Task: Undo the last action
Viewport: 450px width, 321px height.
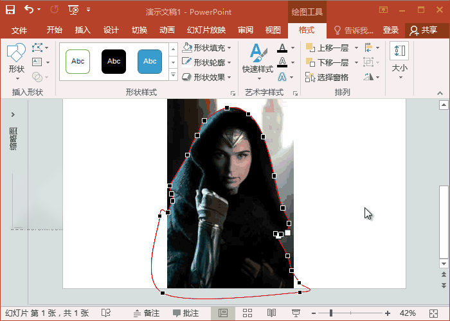Action: point(29,10)
